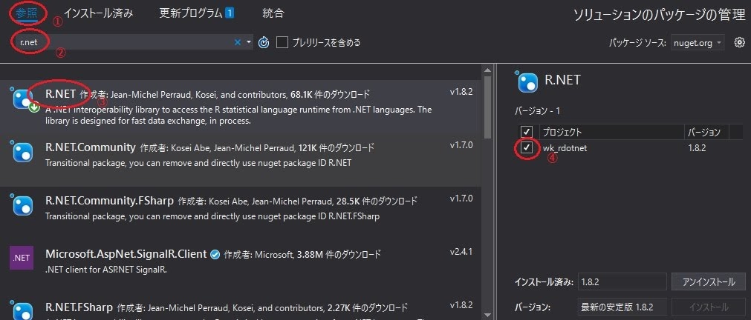Click v1.7.0 version of R.NET.Community
This screenshot has height=320, width=751.
pyautogui.click(x=461, y=145)
